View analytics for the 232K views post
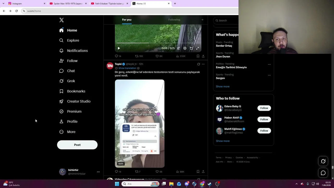The width and height of the screenshot is (334, 188). [x=181, y=56]
